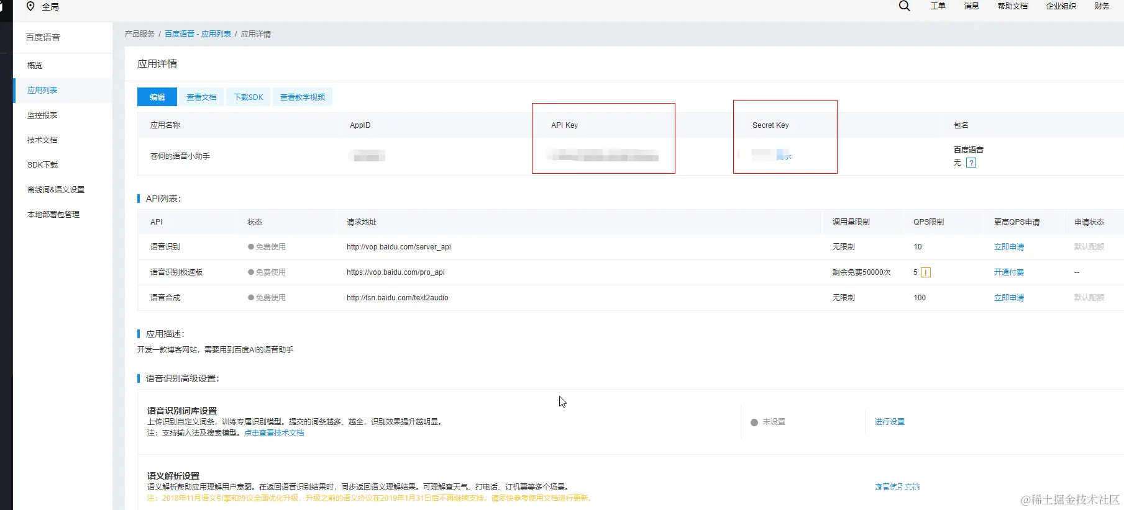1124x510 pixels.
Task: Click the 进行设置 link
Action: point(890,422)
